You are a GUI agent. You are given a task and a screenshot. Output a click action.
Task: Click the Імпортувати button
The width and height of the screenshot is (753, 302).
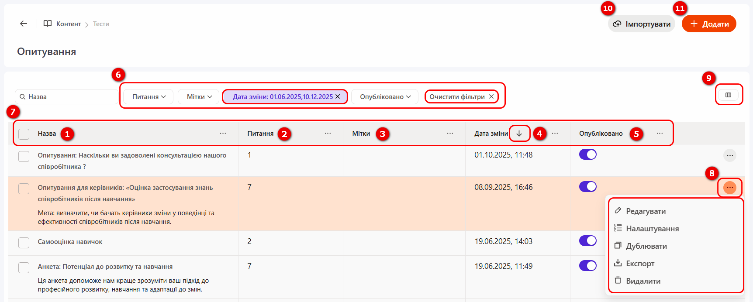[x=641, y=24]
